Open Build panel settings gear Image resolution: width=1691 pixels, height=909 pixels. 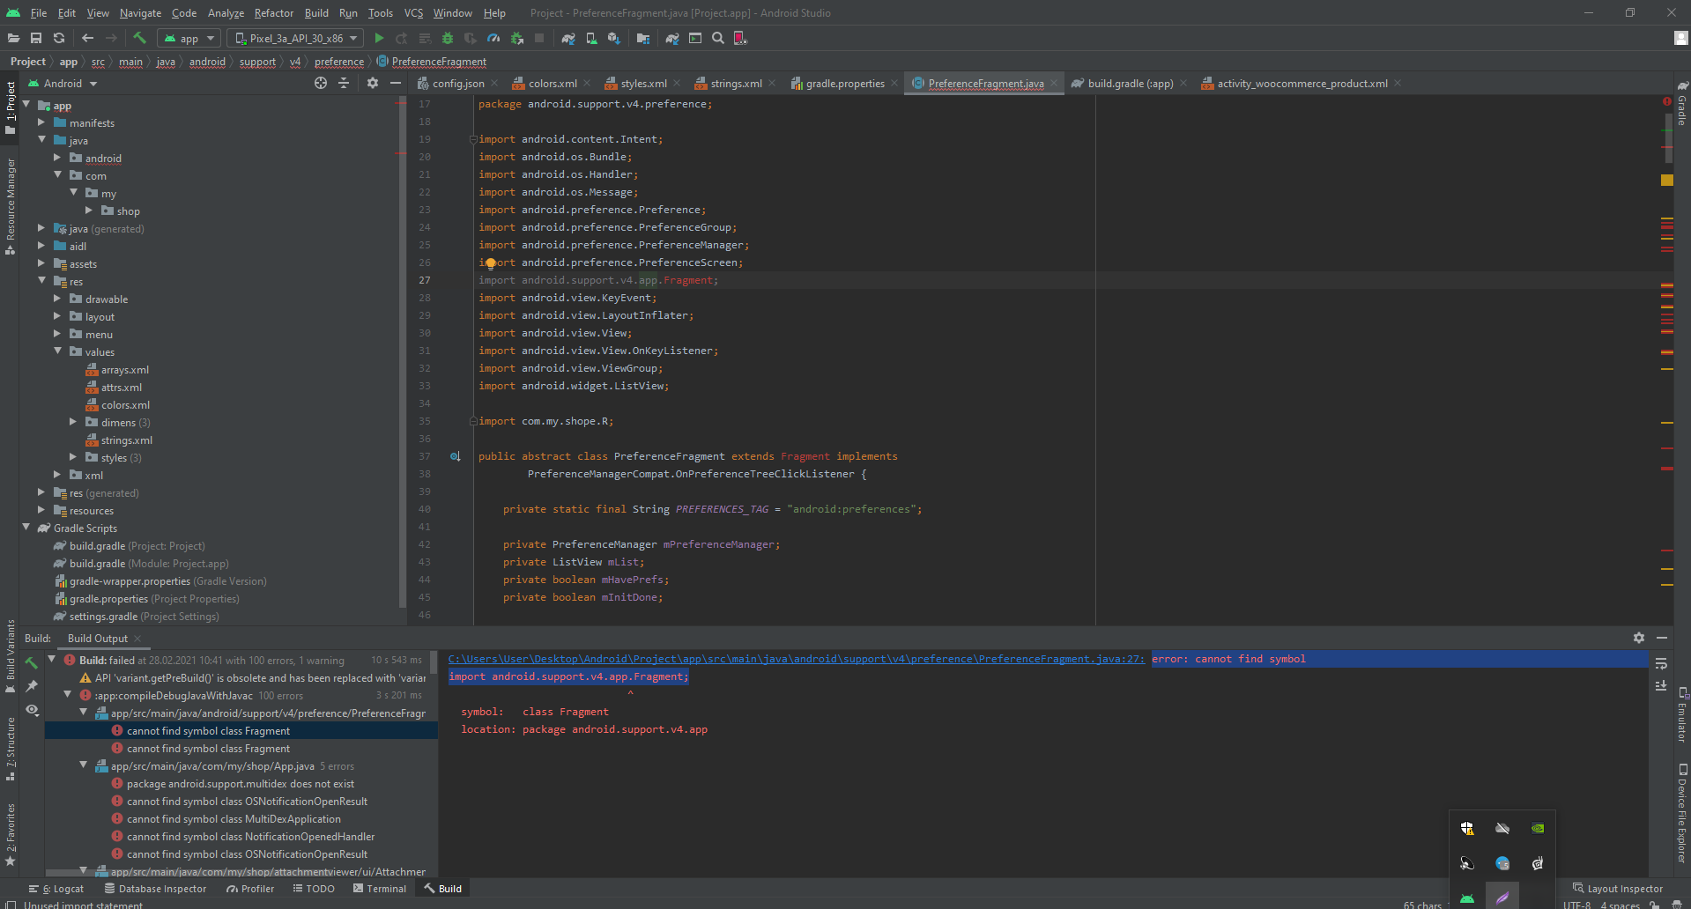click(x=1639, y=638)
